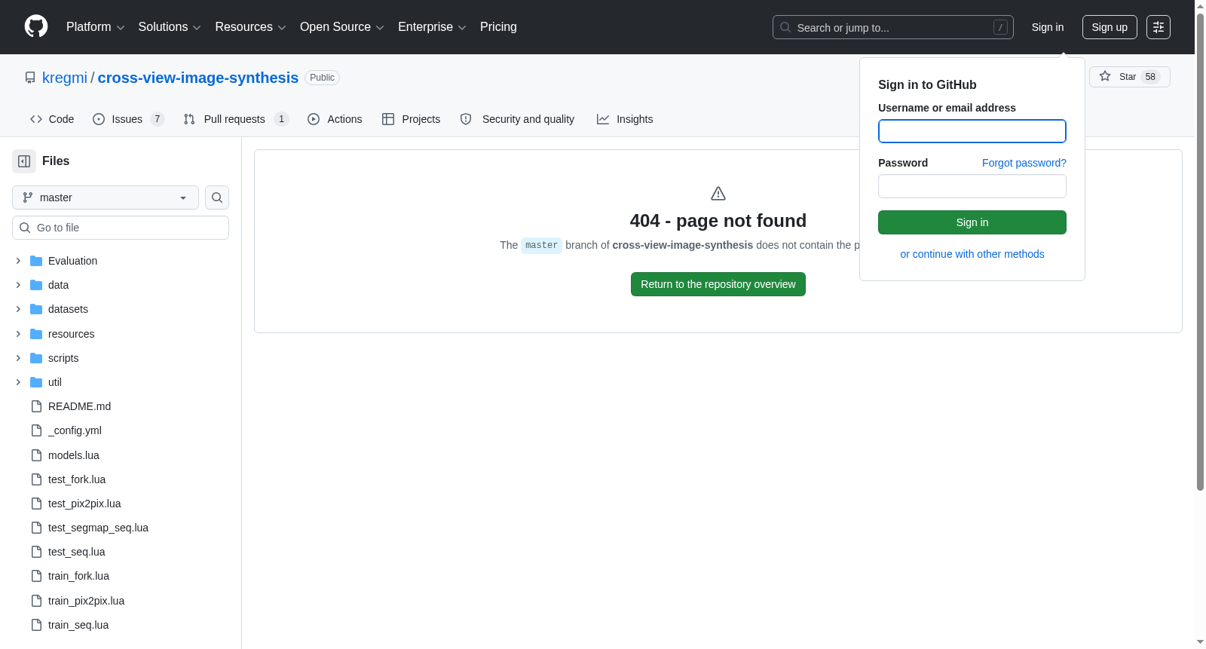Open the kregmi user profile link

click(65, 78)
